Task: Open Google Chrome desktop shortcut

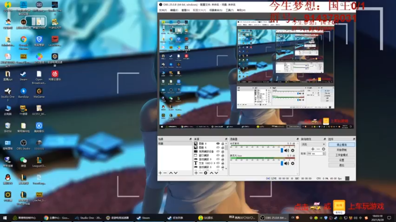Action: [23, 42]
